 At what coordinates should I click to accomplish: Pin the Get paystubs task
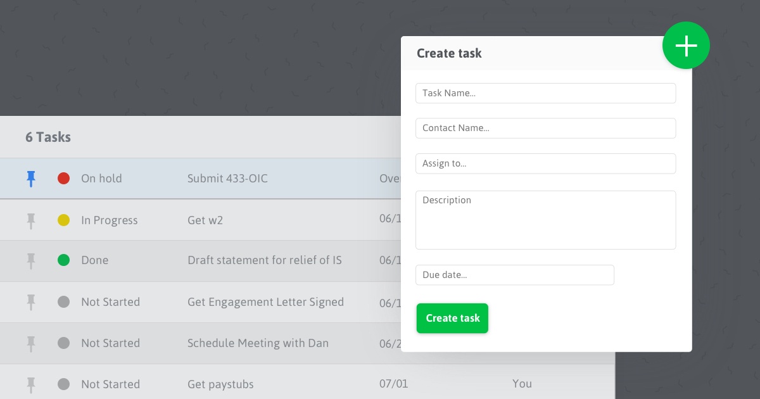[30, 384]
